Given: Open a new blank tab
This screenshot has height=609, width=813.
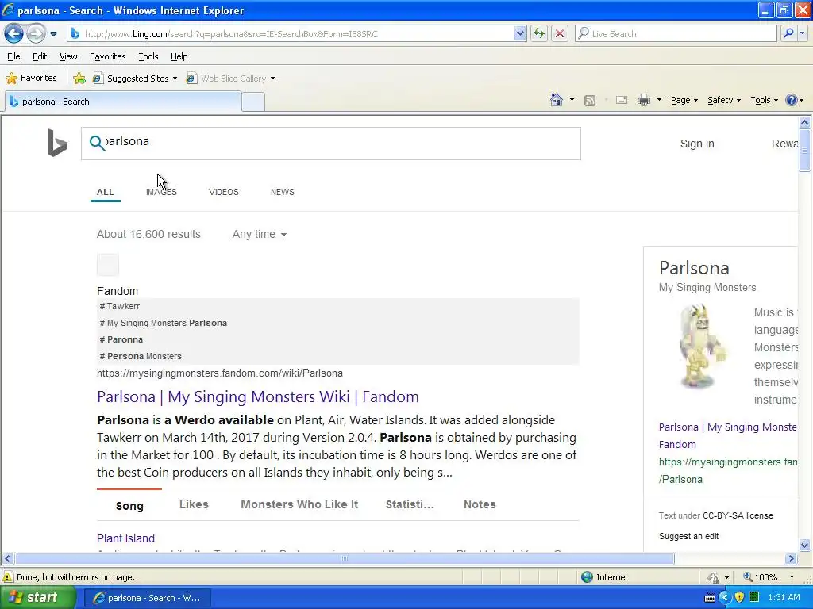Looking at the screenshot, I should (253, 101).
